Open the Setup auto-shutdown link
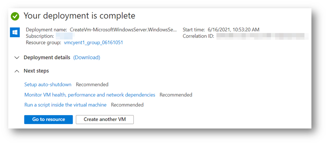 (x=48, y=84)
